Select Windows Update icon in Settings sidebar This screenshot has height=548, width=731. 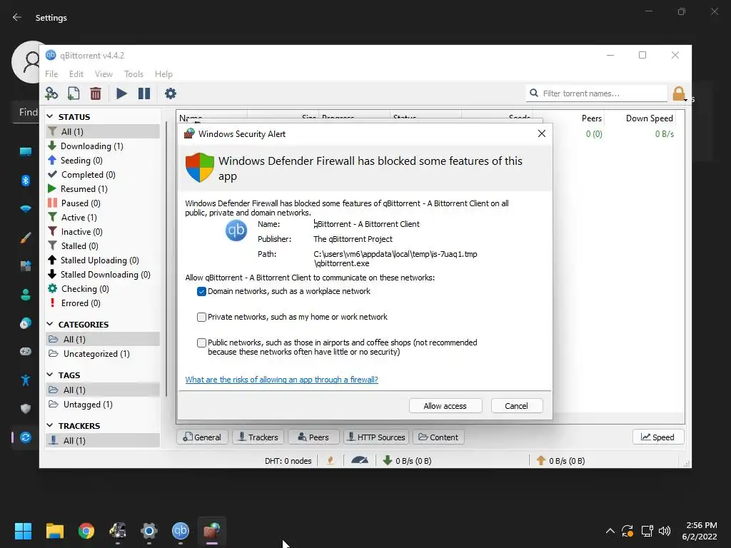pos(26,437)
